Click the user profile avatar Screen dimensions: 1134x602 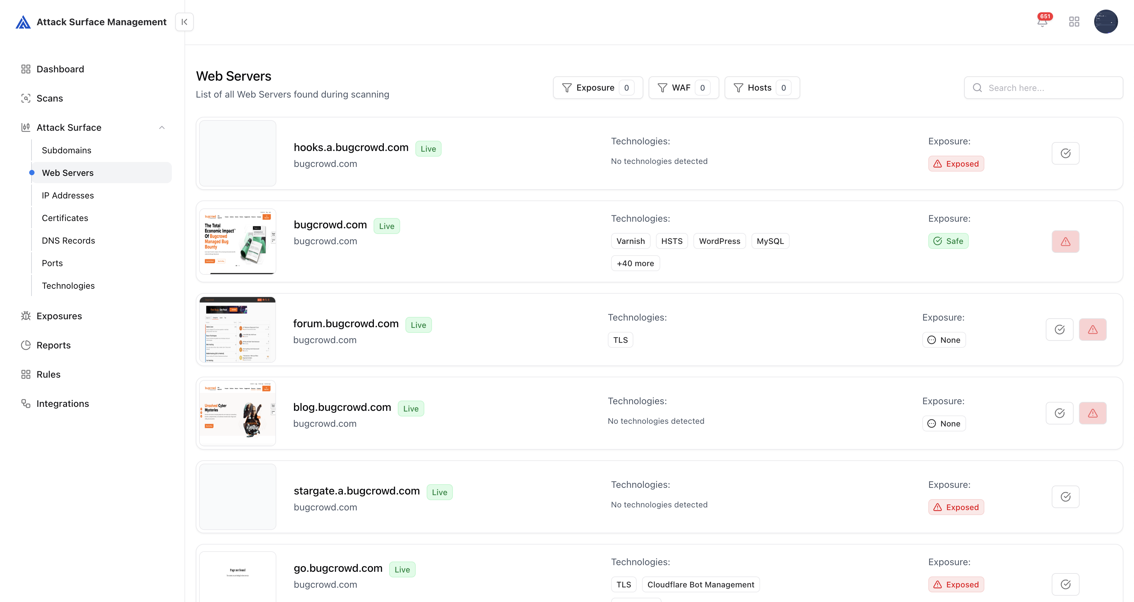[x=1105, y=22]
